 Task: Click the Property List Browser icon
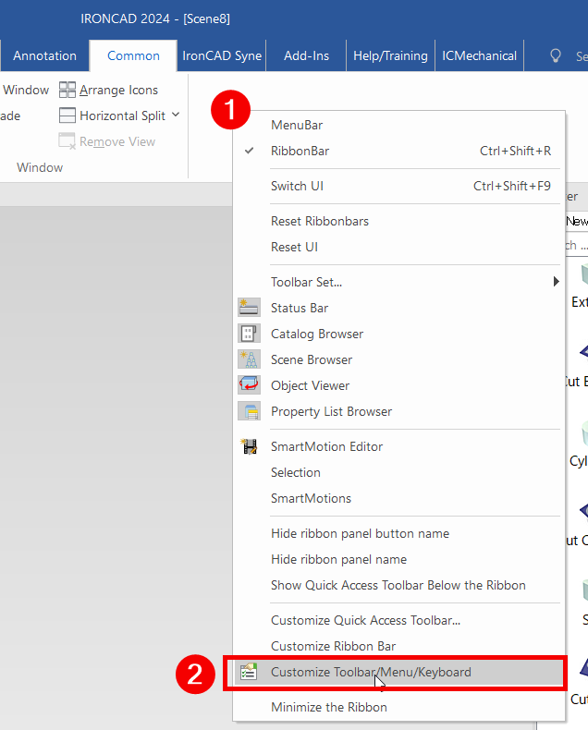click(x=249, y=411)
